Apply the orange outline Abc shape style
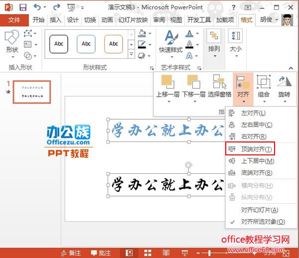299x258 pixels. (114, 44)
